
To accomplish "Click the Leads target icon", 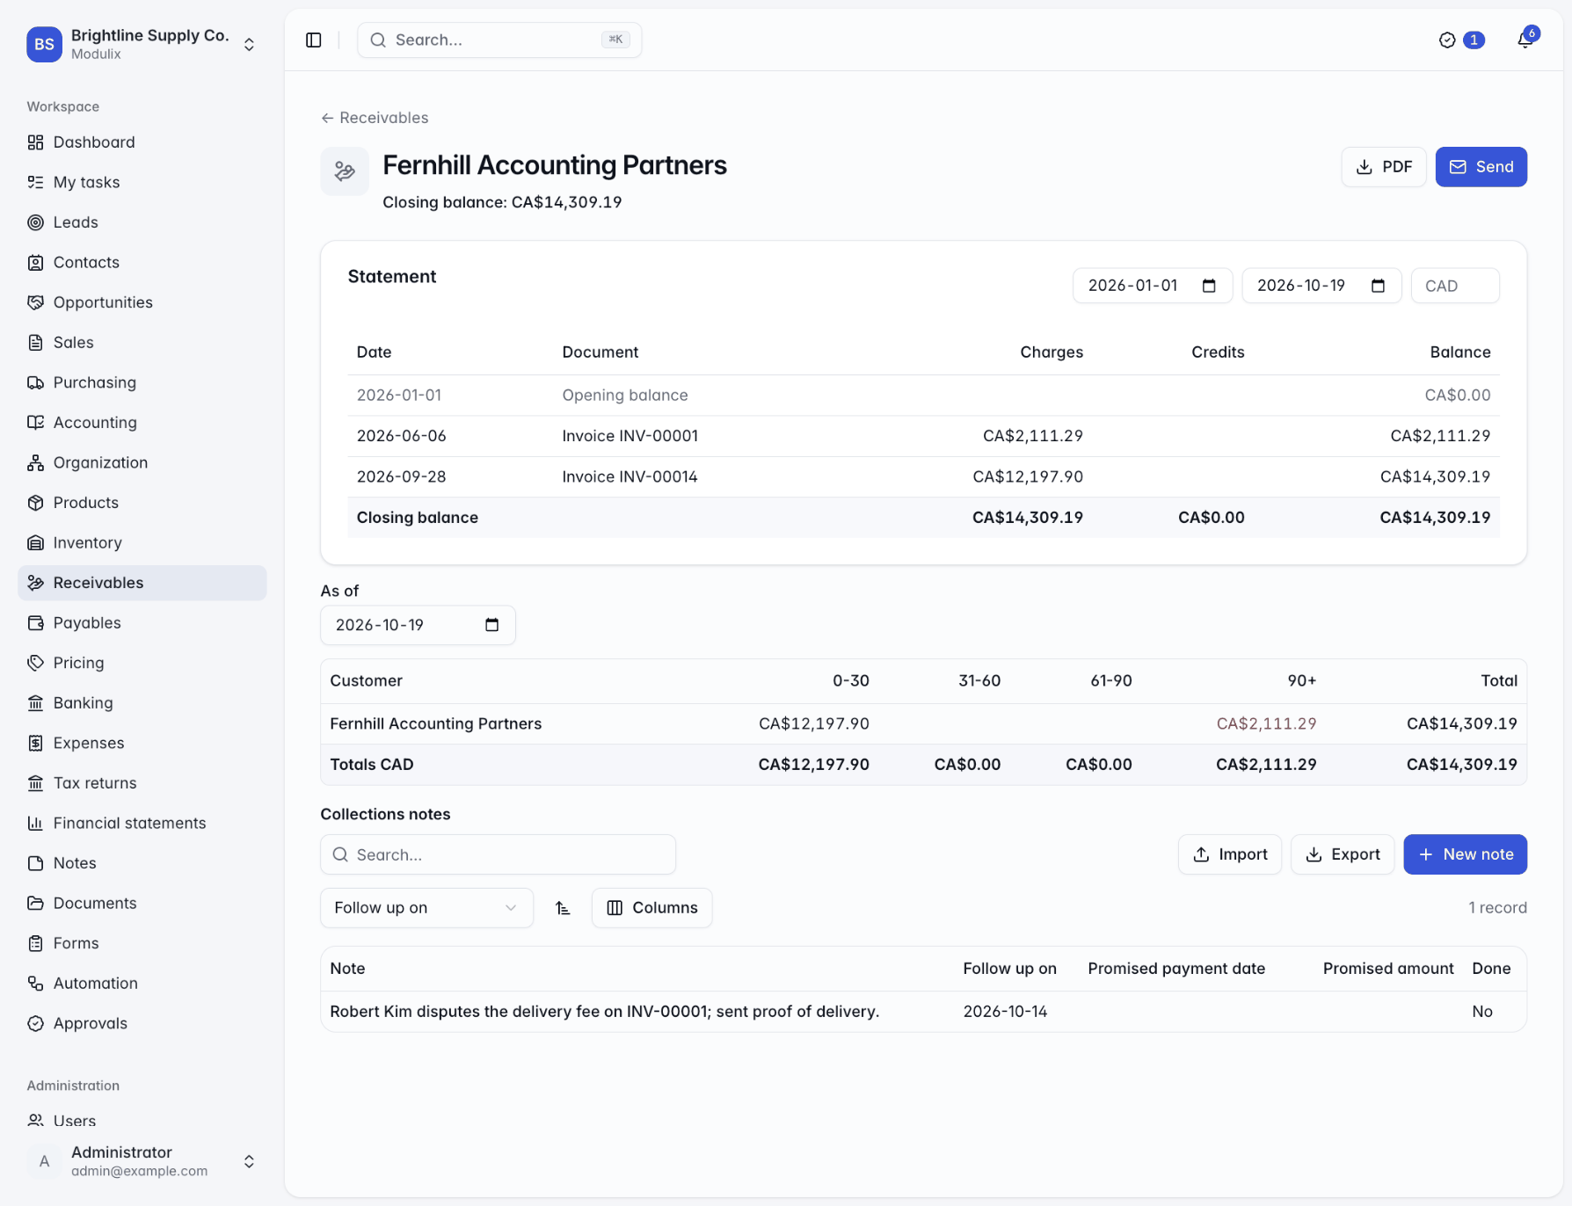I will (35, 222).
